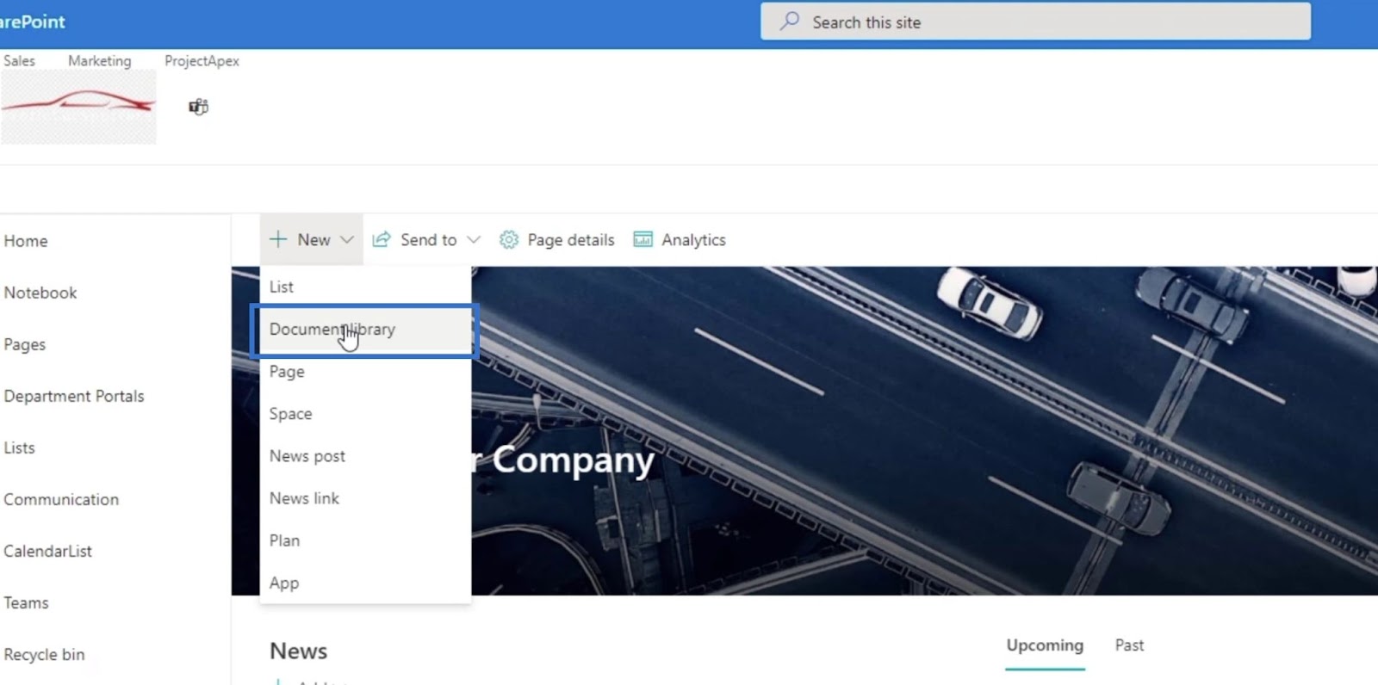This screenshot has width=1378, height=685.
Task: Click the plus icon next to New
Action: (x=278, y=239)
